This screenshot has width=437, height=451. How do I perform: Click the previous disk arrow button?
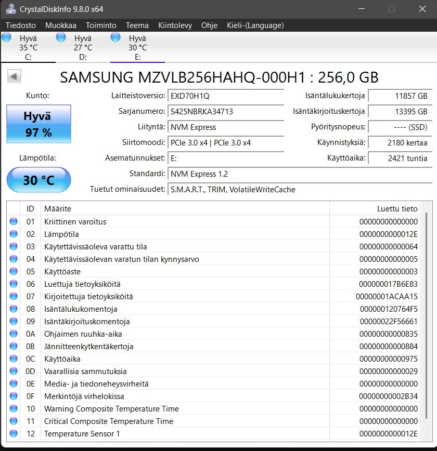coord(14,77)
